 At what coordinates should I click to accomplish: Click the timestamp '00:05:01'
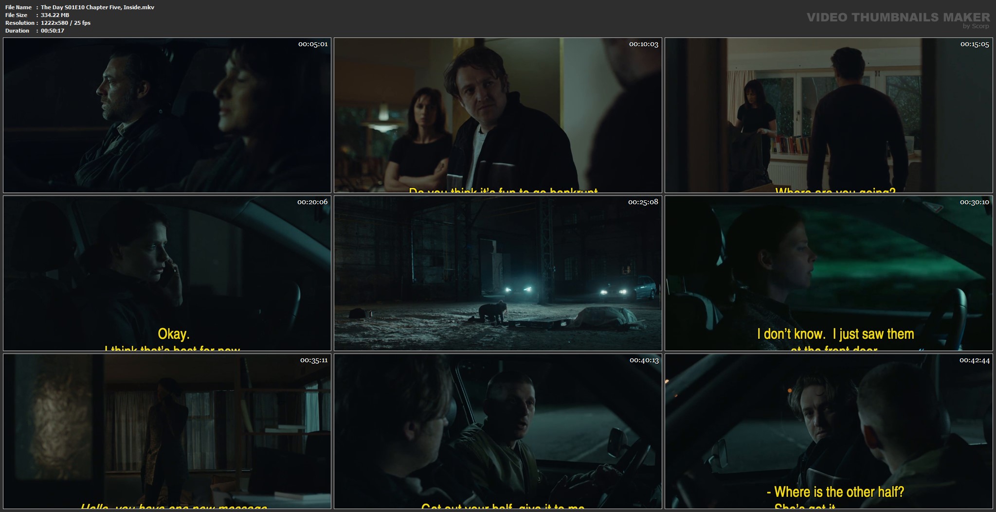click(313, 44)
